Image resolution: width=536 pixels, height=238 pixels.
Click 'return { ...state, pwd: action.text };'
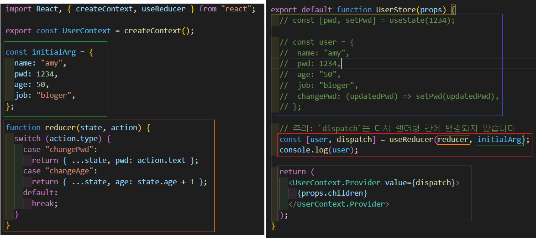coord(115,160)
